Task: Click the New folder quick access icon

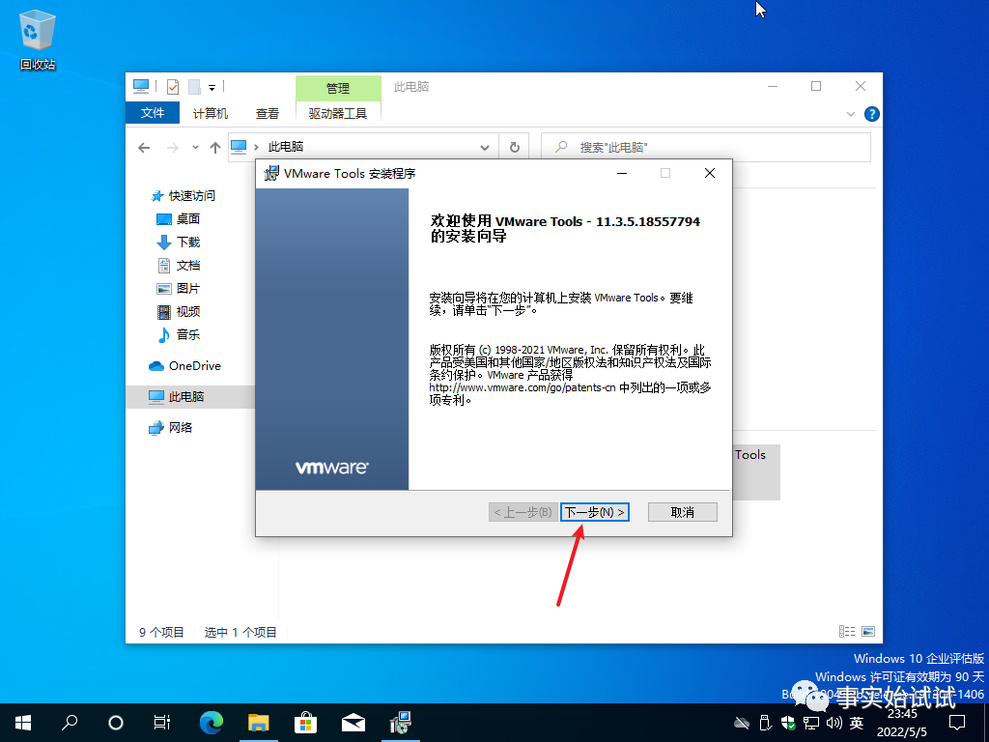Action: coord(194,86)
